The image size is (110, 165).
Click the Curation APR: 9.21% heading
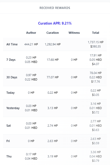[55, 23]
